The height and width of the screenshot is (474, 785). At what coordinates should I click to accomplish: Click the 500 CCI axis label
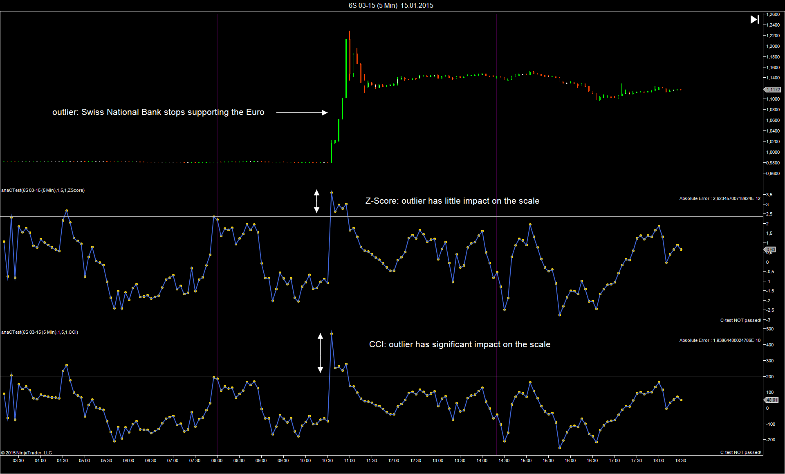pos(770,329)
